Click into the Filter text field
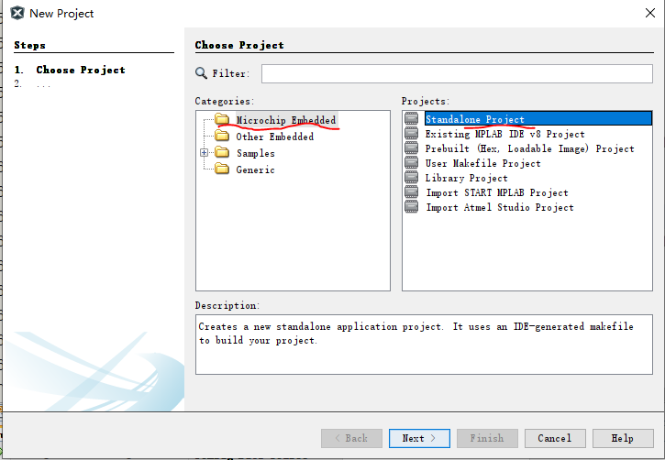Viewport: 665px width, 460px height. click(x=457, y=73)
